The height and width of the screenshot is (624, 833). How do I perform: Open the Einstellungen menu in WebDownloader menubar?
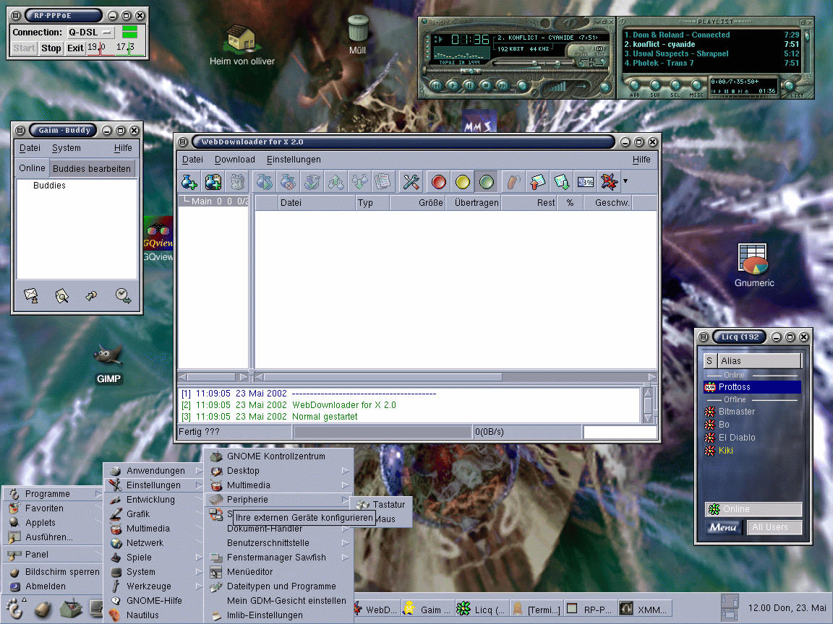pyautogui.click(x=294, y=159)
